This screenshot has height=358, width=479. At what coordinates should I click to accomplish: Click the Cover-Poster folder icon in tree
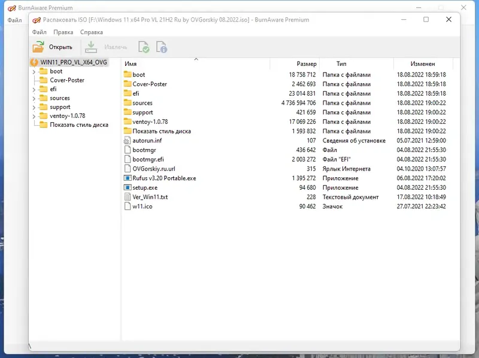point(44,80)
